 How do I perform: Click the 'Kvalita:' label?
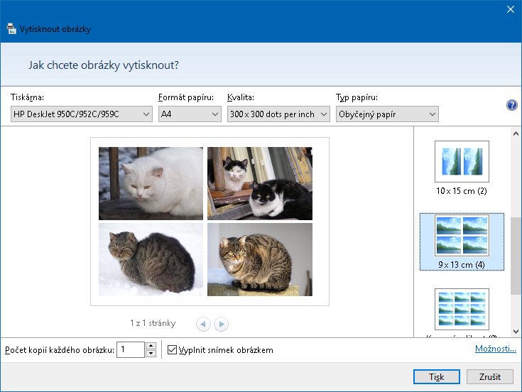pyautogui.click(x=241, y=97)
